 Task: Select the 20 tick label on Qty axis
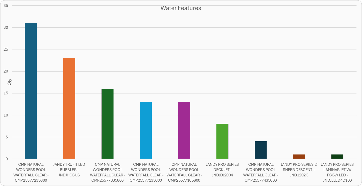(x=6, y=71)
